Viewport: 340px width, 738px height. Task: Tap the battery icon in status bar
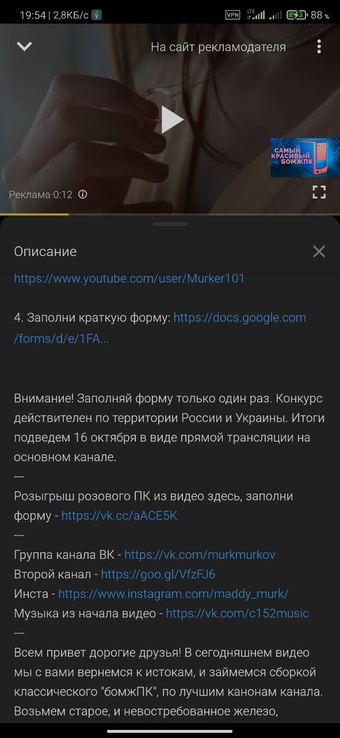[x=296, y=15]
